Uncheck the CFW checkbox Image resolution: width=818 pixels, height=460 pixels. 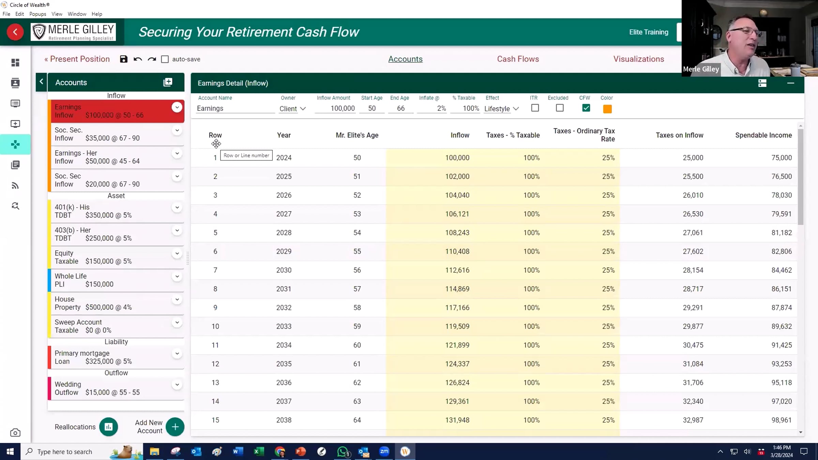[586, 108]
